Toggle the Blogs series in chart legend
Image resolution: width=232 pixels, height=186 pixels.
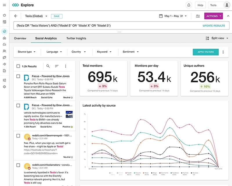[x=154, y=174]
